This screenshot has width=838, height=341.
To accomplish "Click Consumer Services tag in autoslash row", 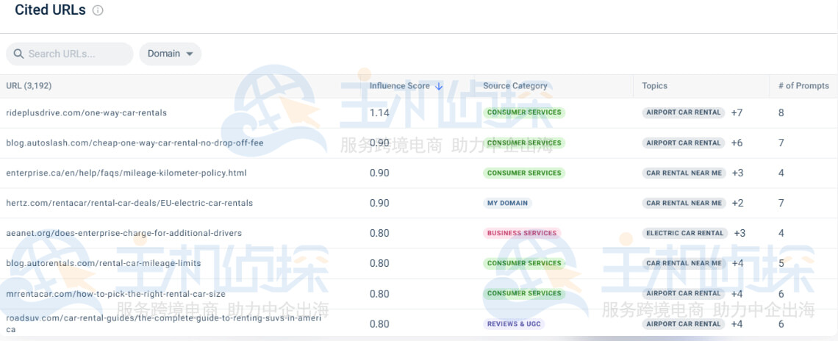I will pos(523,143).
